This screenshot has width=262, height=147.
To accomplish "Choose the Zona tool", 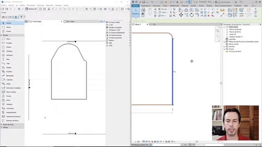I will (12, 100).
